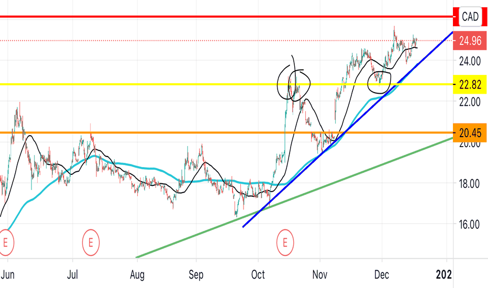Click the Aug label on time axis
488x288 pixels.
(x=137, y=274)
